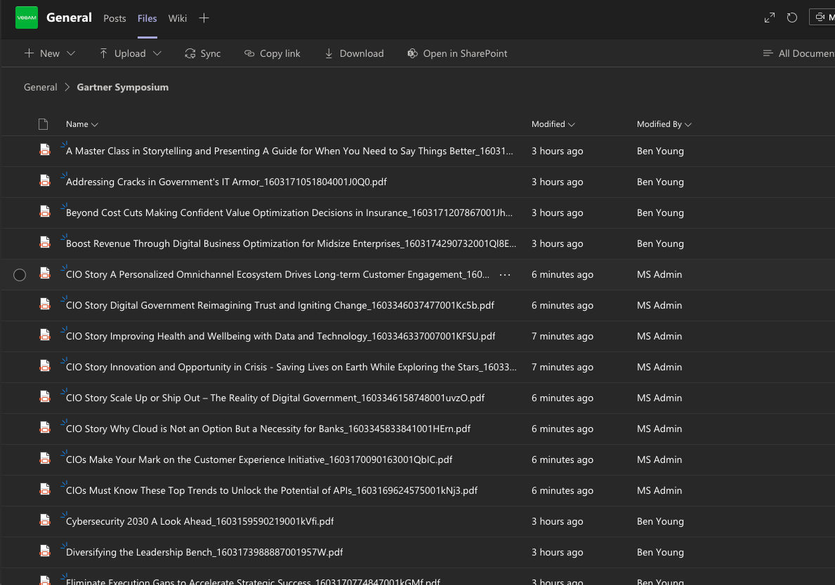Click PDF icon for Boost Revenue file
The image size is (835, 585).
[x=45, y=243]
